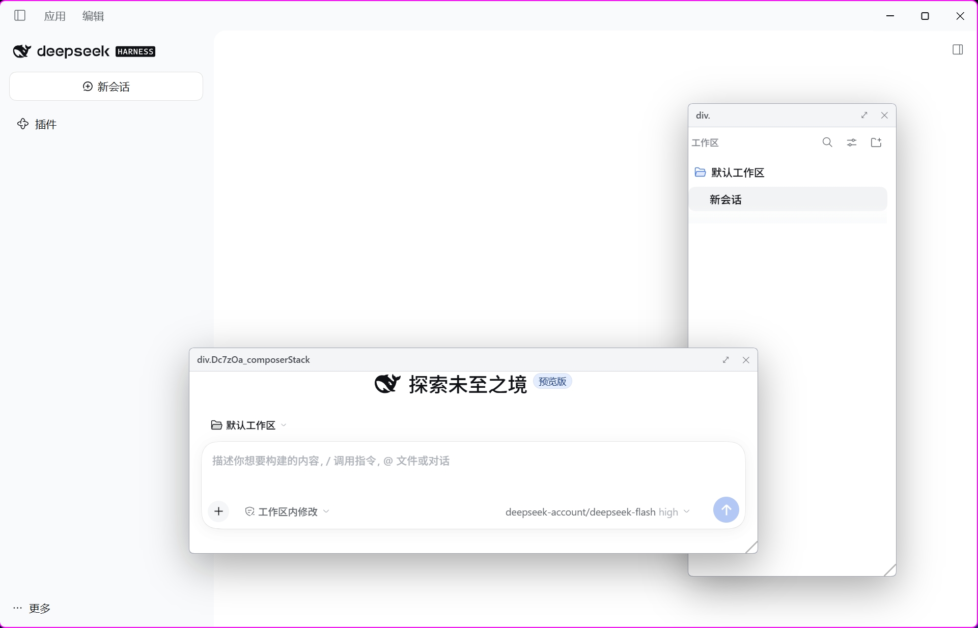
Task: Open the 工作区 filter settings icon
Action: click(852, 142)
